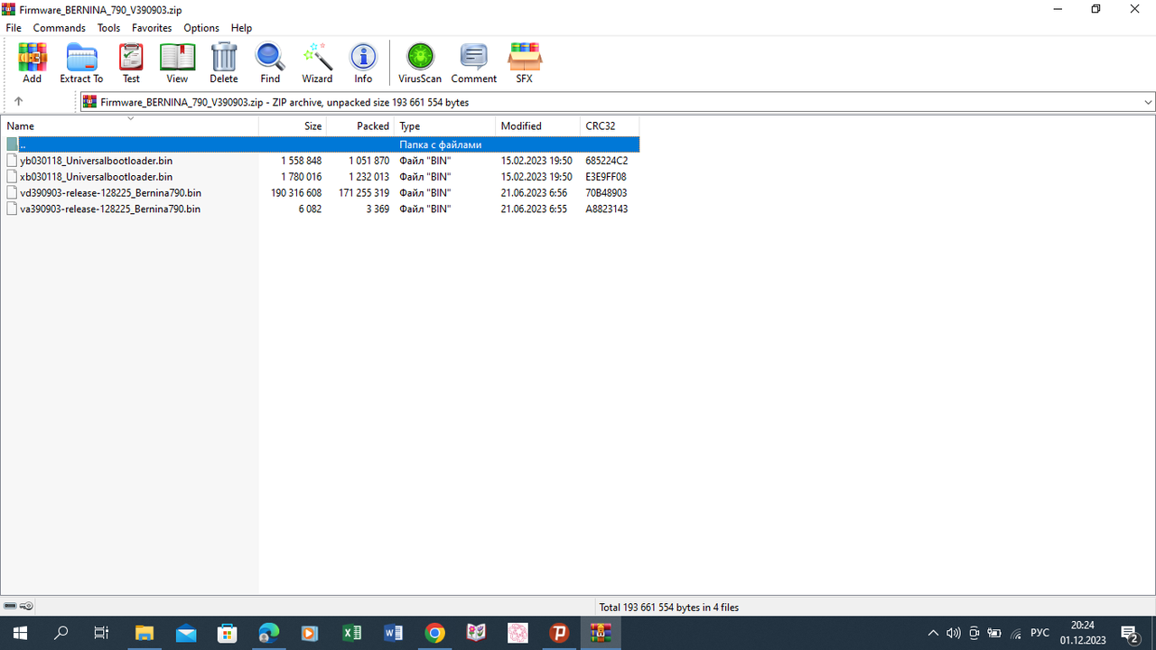Open the File menu
The height and width of the screenshot is (650, 1156).
click(14, 28)
